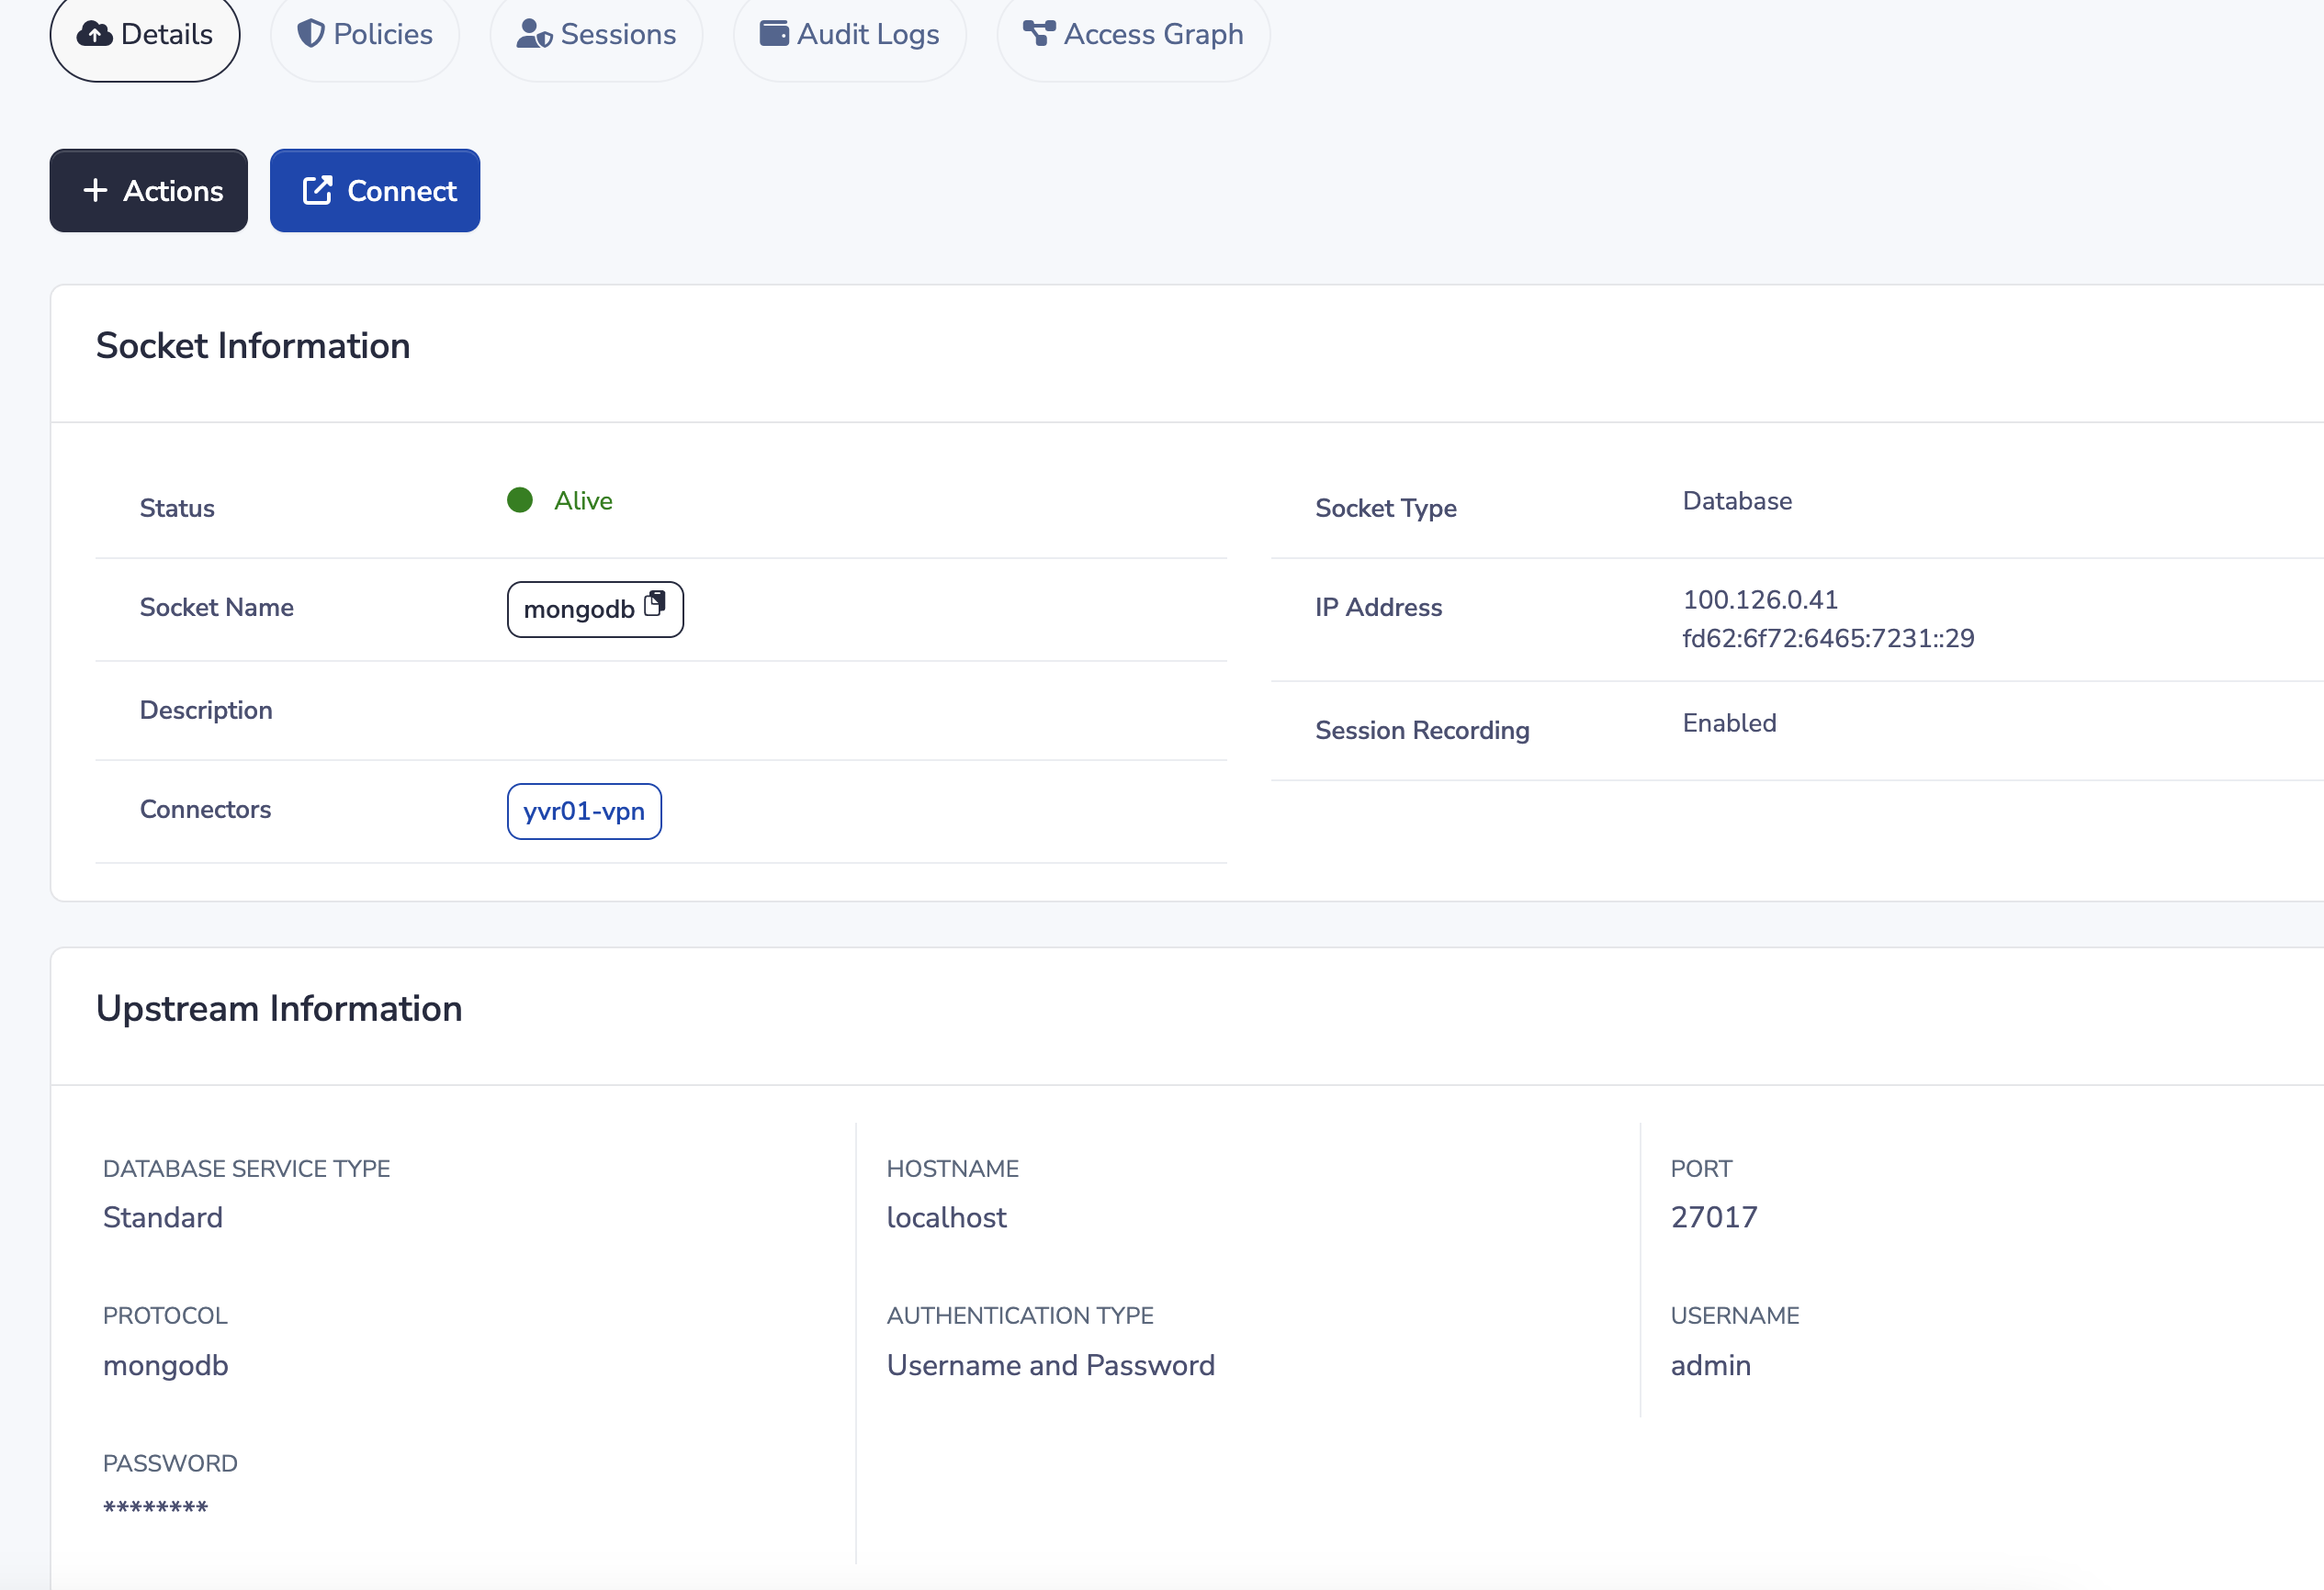Click the Socket Information heading

pyautogui.click(x=253, y=346)
